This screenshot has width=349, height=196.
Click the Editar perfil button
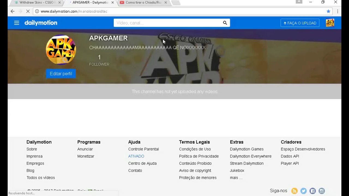pyautogui.click(x=61, y=74)
